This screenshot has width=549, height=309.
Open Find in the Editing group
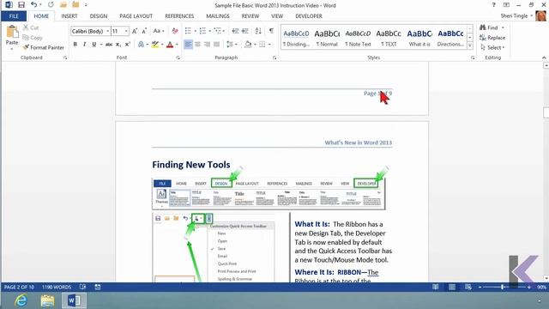[489, 27]
